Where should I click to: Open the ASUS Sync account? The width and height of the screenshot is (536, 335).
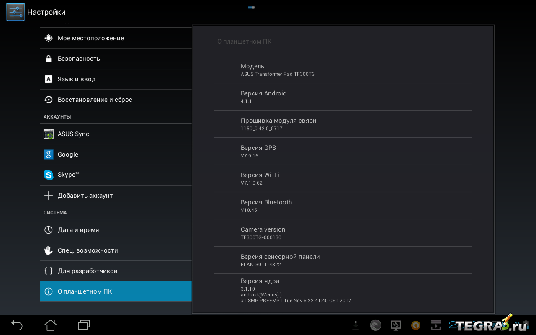tap(116, 134)
